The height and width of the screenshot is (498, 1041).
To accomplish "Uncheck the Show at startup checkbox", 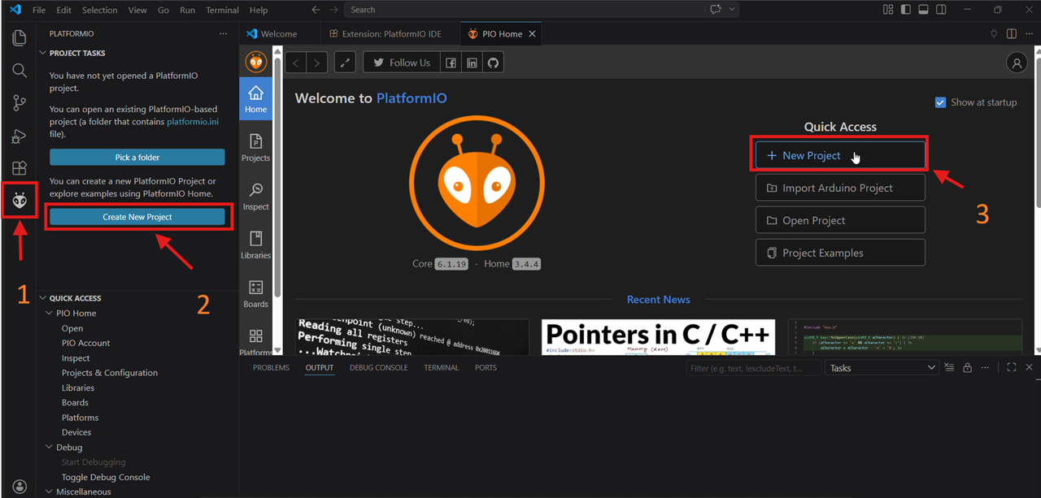I will [x=940, y=102].
